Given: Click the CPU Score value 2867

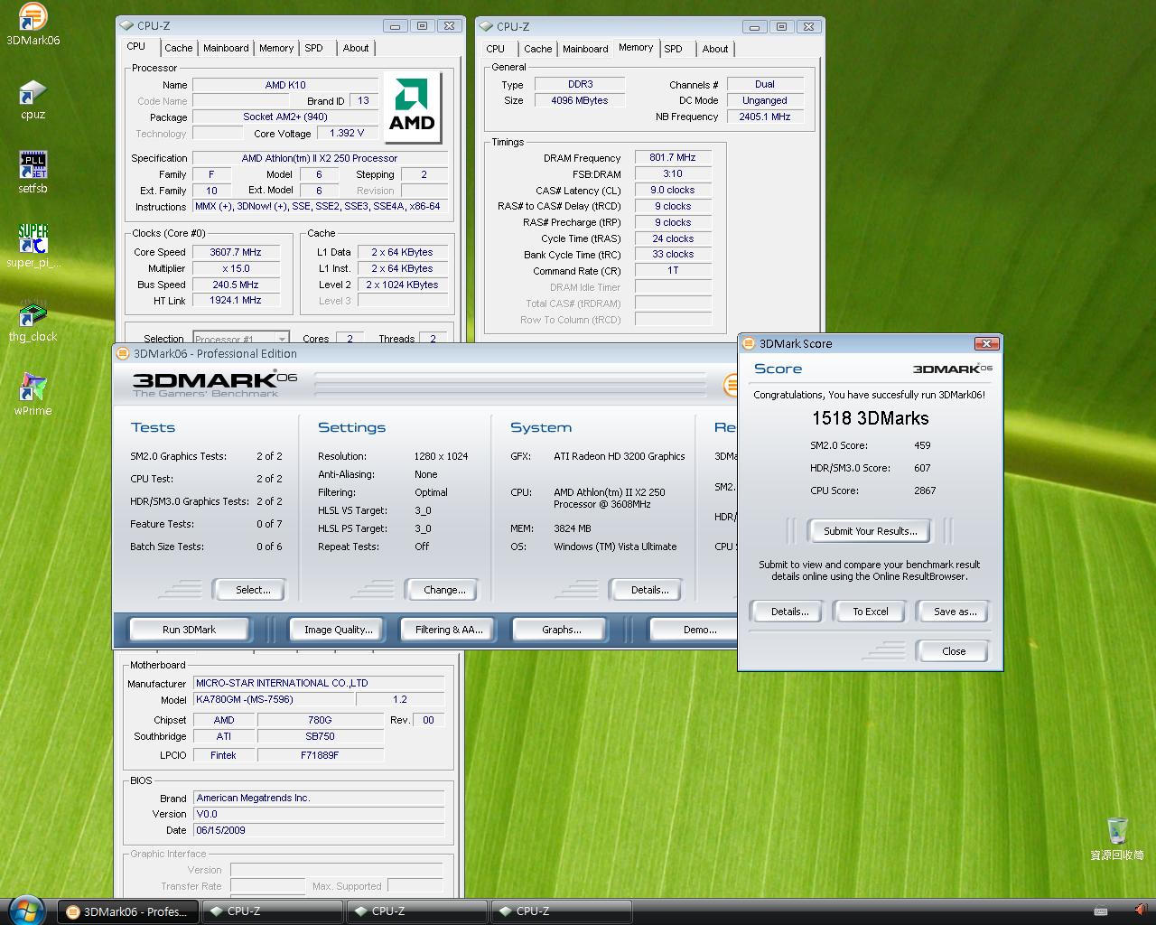Looking at the screenshot, I should point(925,491).
